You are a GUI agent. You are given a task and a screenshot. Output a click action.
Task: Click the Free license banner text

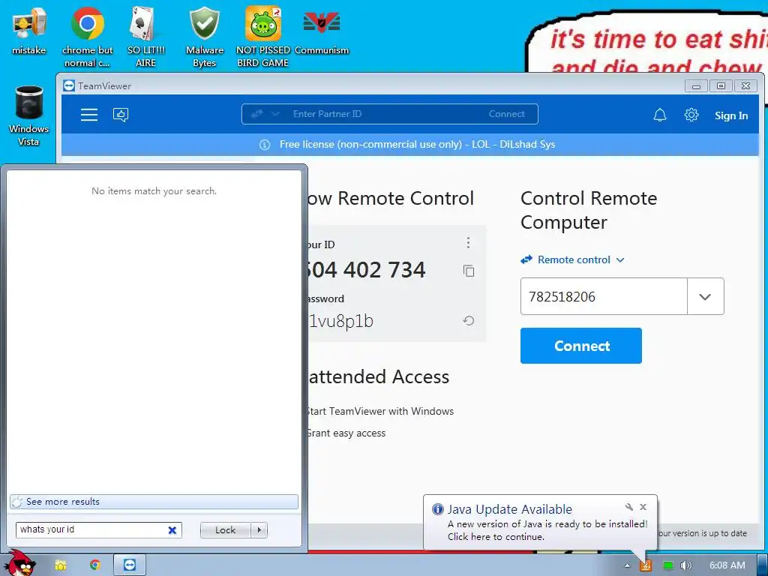click(x=417, y=145)
